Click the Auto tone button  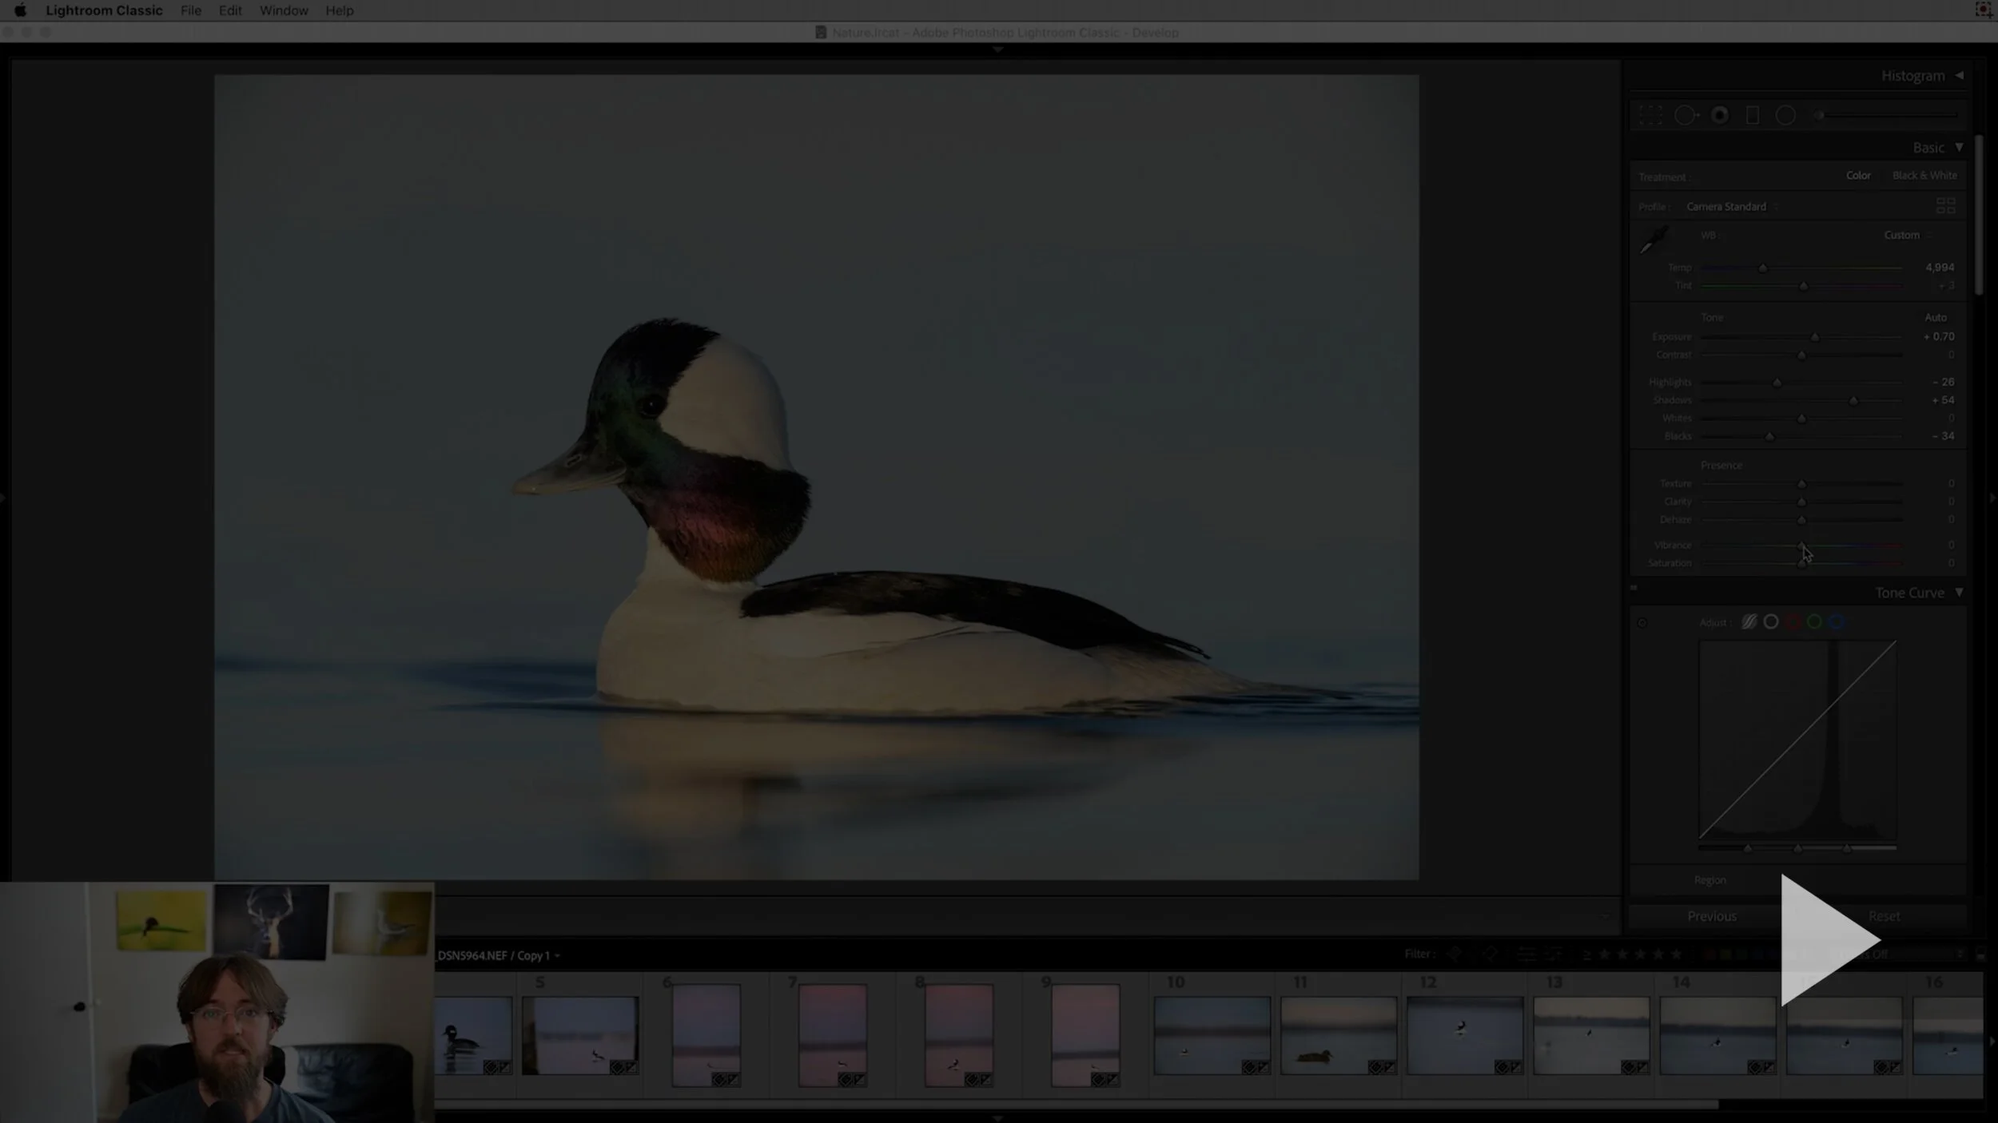pyautogui.click(x=1935, y=318)
